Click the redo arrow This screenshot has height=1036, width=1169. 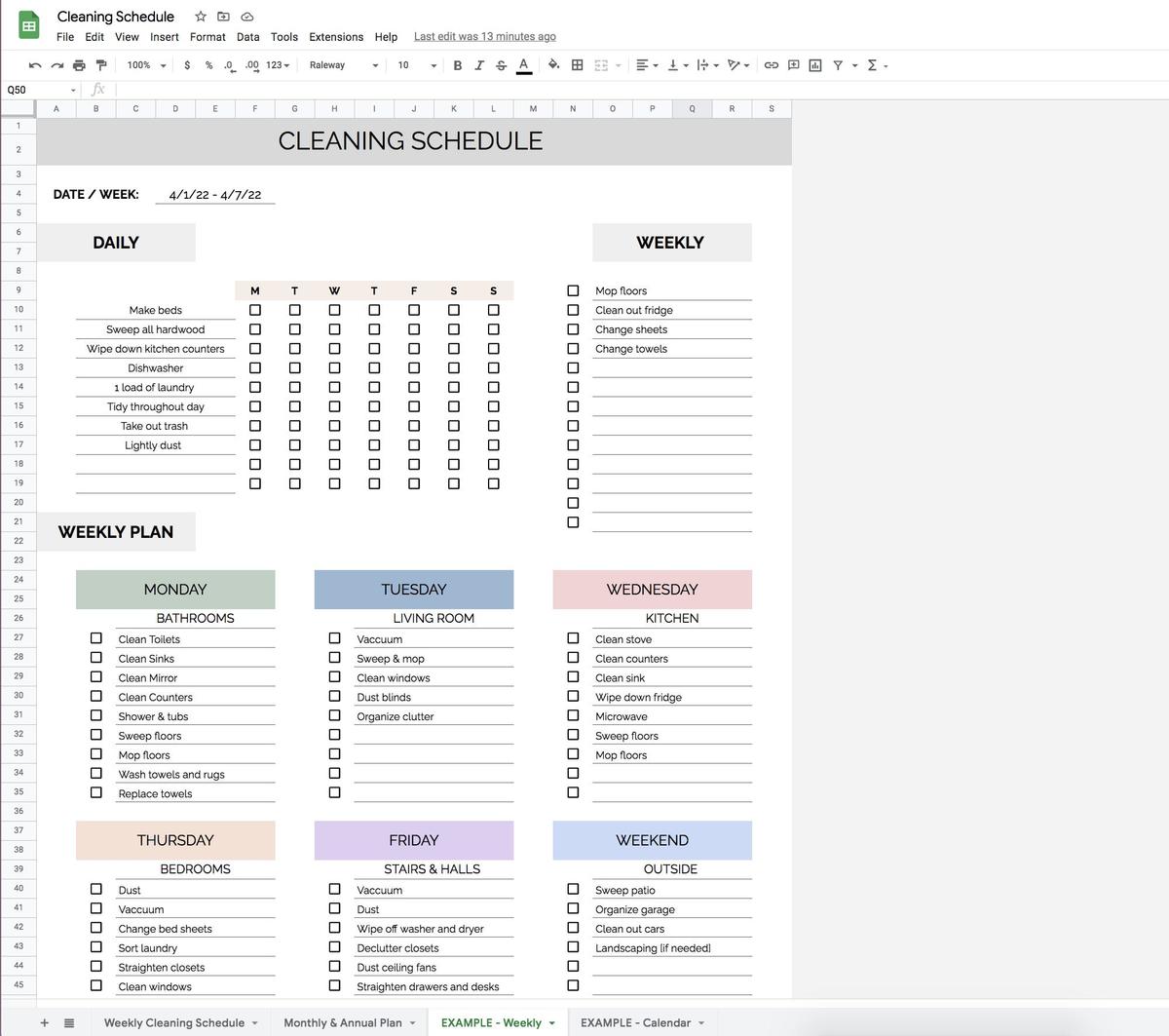pyautogui.click(x=57, y=65)
